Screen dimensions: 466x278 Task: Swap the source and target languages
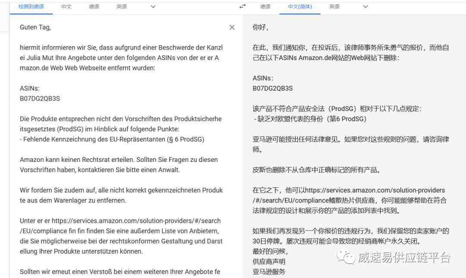[x=242, y=6]
